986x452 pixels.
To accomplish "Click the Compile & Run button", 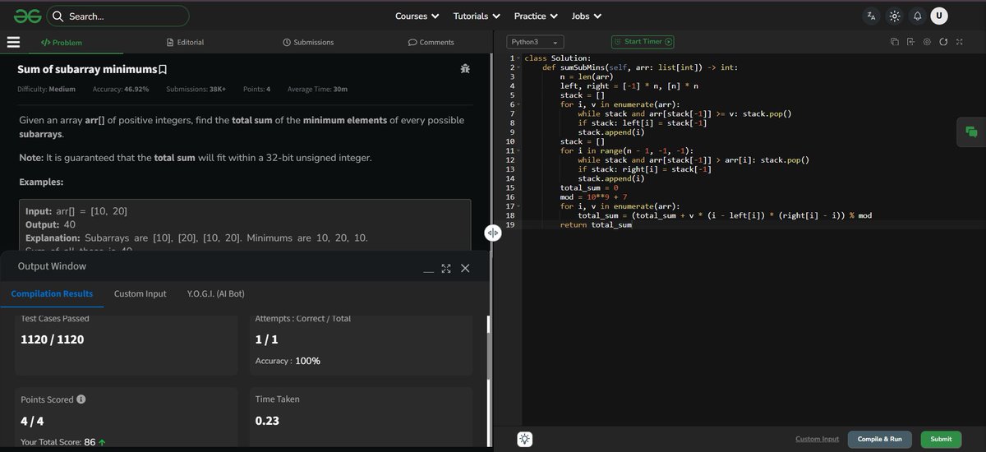I will tap(880, 439).
